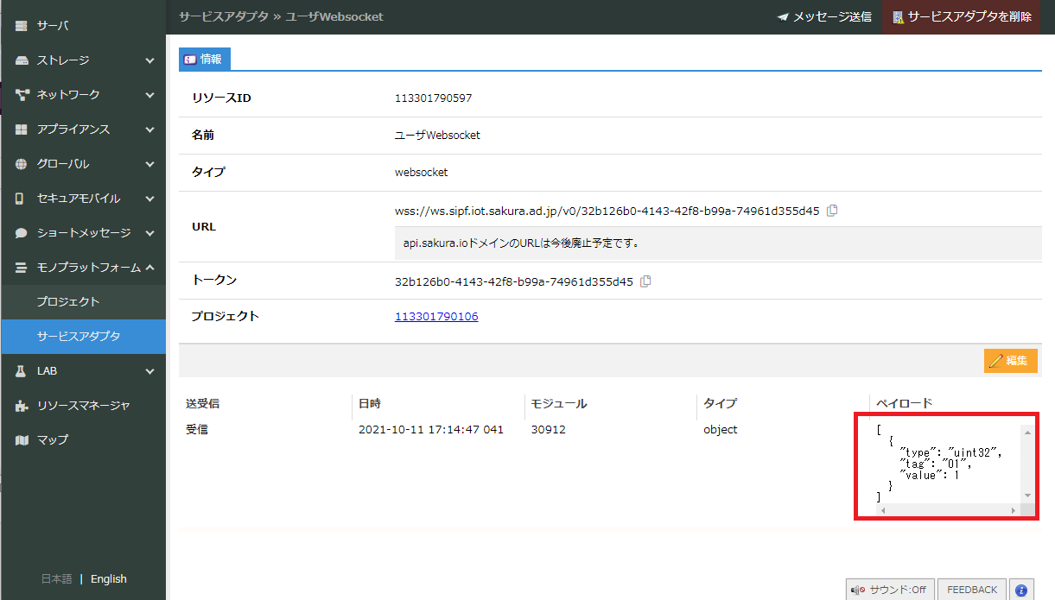Viewport: 1055px width, 600px height.
Task: Expand the アプライアンス menu chevron
Action: (150, 129)
